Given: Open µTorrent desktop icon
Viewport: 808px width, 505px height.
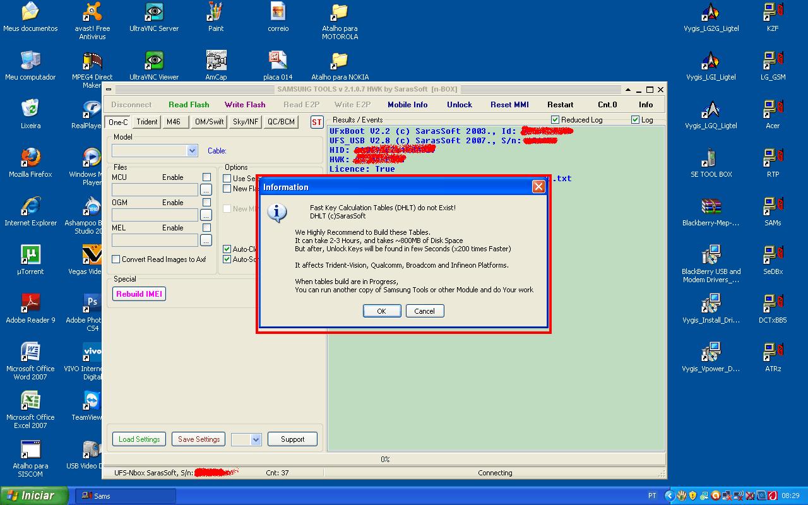Looking at the screenshot, I should tap(30, 260).
